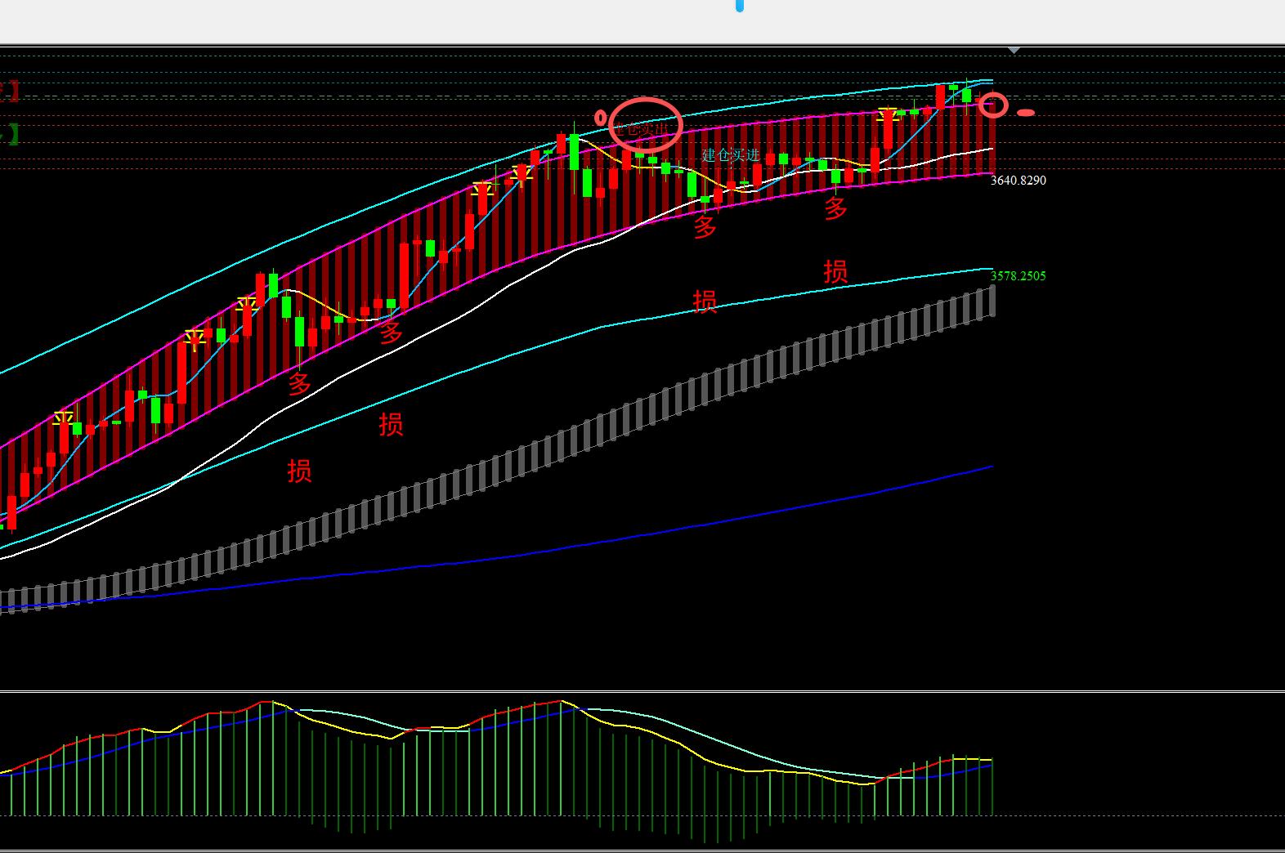
Task: Click the divider above the bottom indicator panel
Action: 642,692
